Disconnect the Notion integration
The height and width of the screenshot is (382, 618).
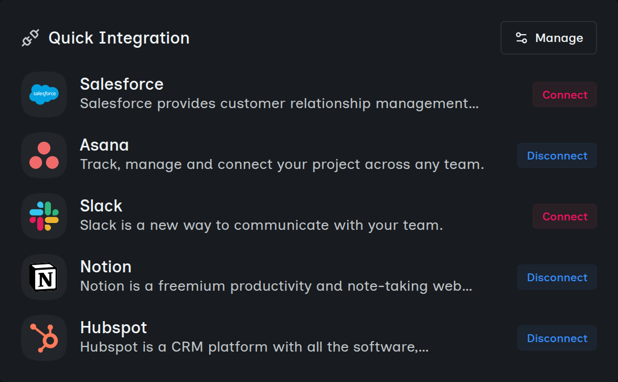557,277
